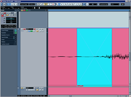Open the snap mode grid dropdown
This screenshot has height=97, width=131.
(x=93, y=4)
